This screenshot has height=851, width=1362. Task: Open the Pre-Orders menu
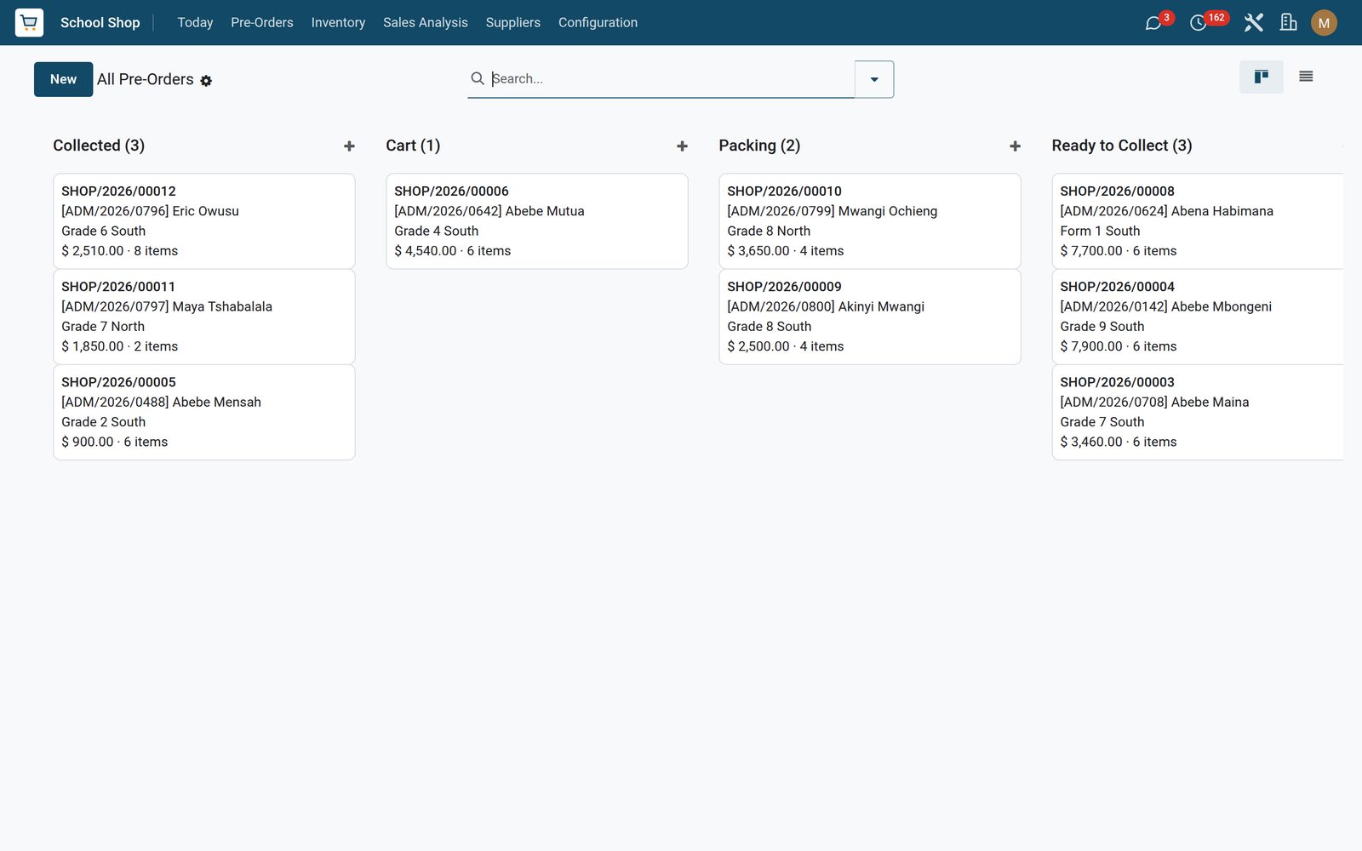262,23
